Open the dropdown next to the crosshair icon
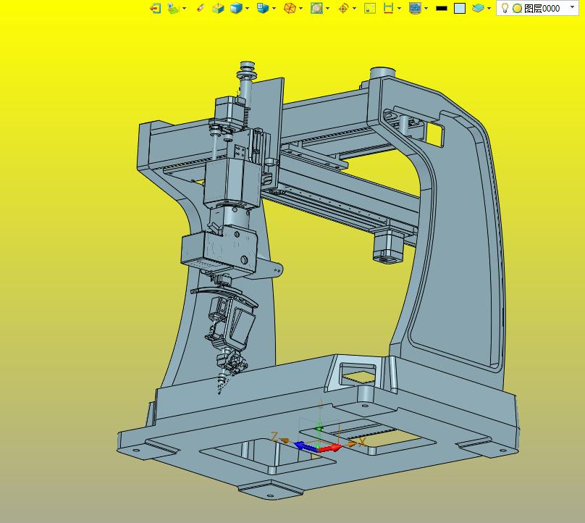 tap(354, 8)
